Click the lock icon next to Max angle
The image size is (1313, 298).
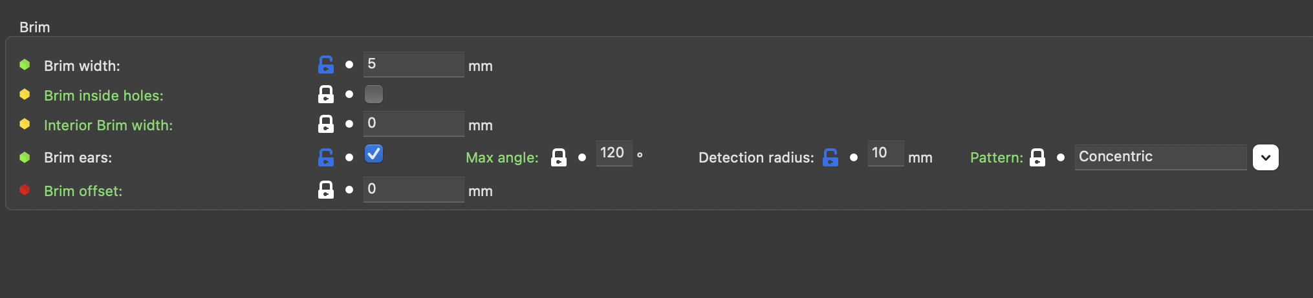[559, 157]
